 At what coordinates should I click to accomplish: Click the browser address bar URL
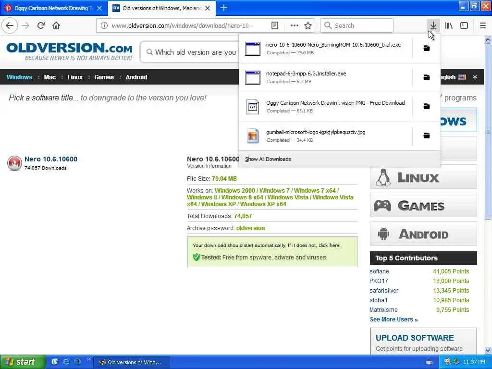pyautogui.click(x=182, y=26)
